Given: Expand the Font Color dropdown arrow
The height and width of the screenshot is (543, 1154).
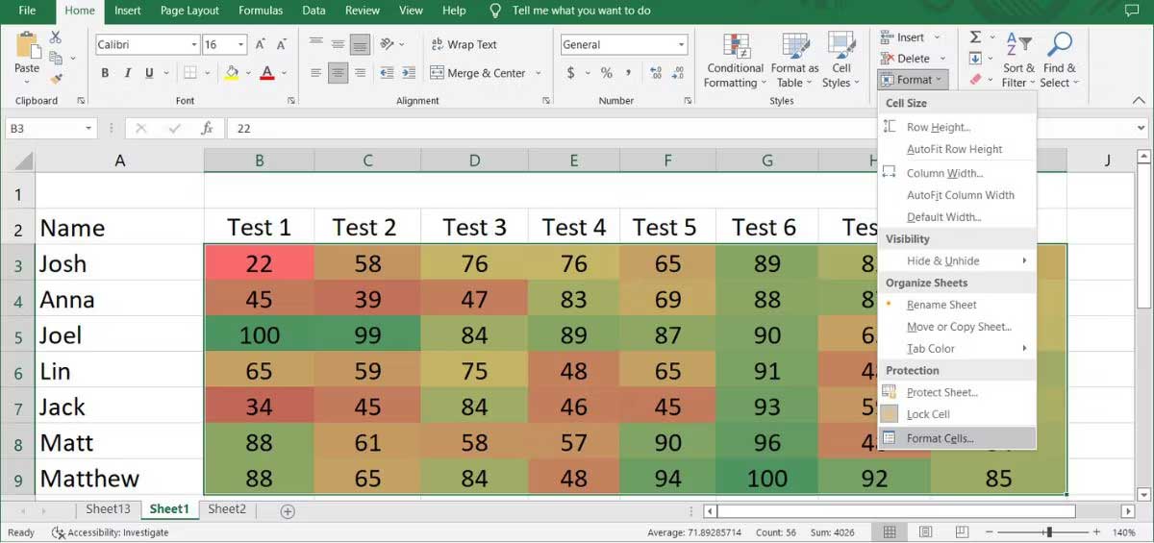Looking at the screenshot, I should (x=284, y=73).
